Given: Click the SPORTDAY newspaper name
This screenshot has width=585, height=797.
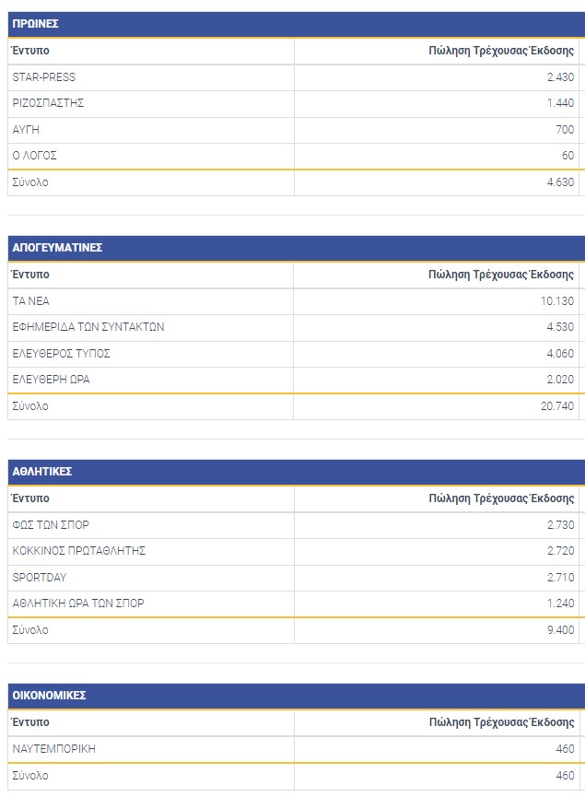Looking at the screenshot, I should pos(40,578).
